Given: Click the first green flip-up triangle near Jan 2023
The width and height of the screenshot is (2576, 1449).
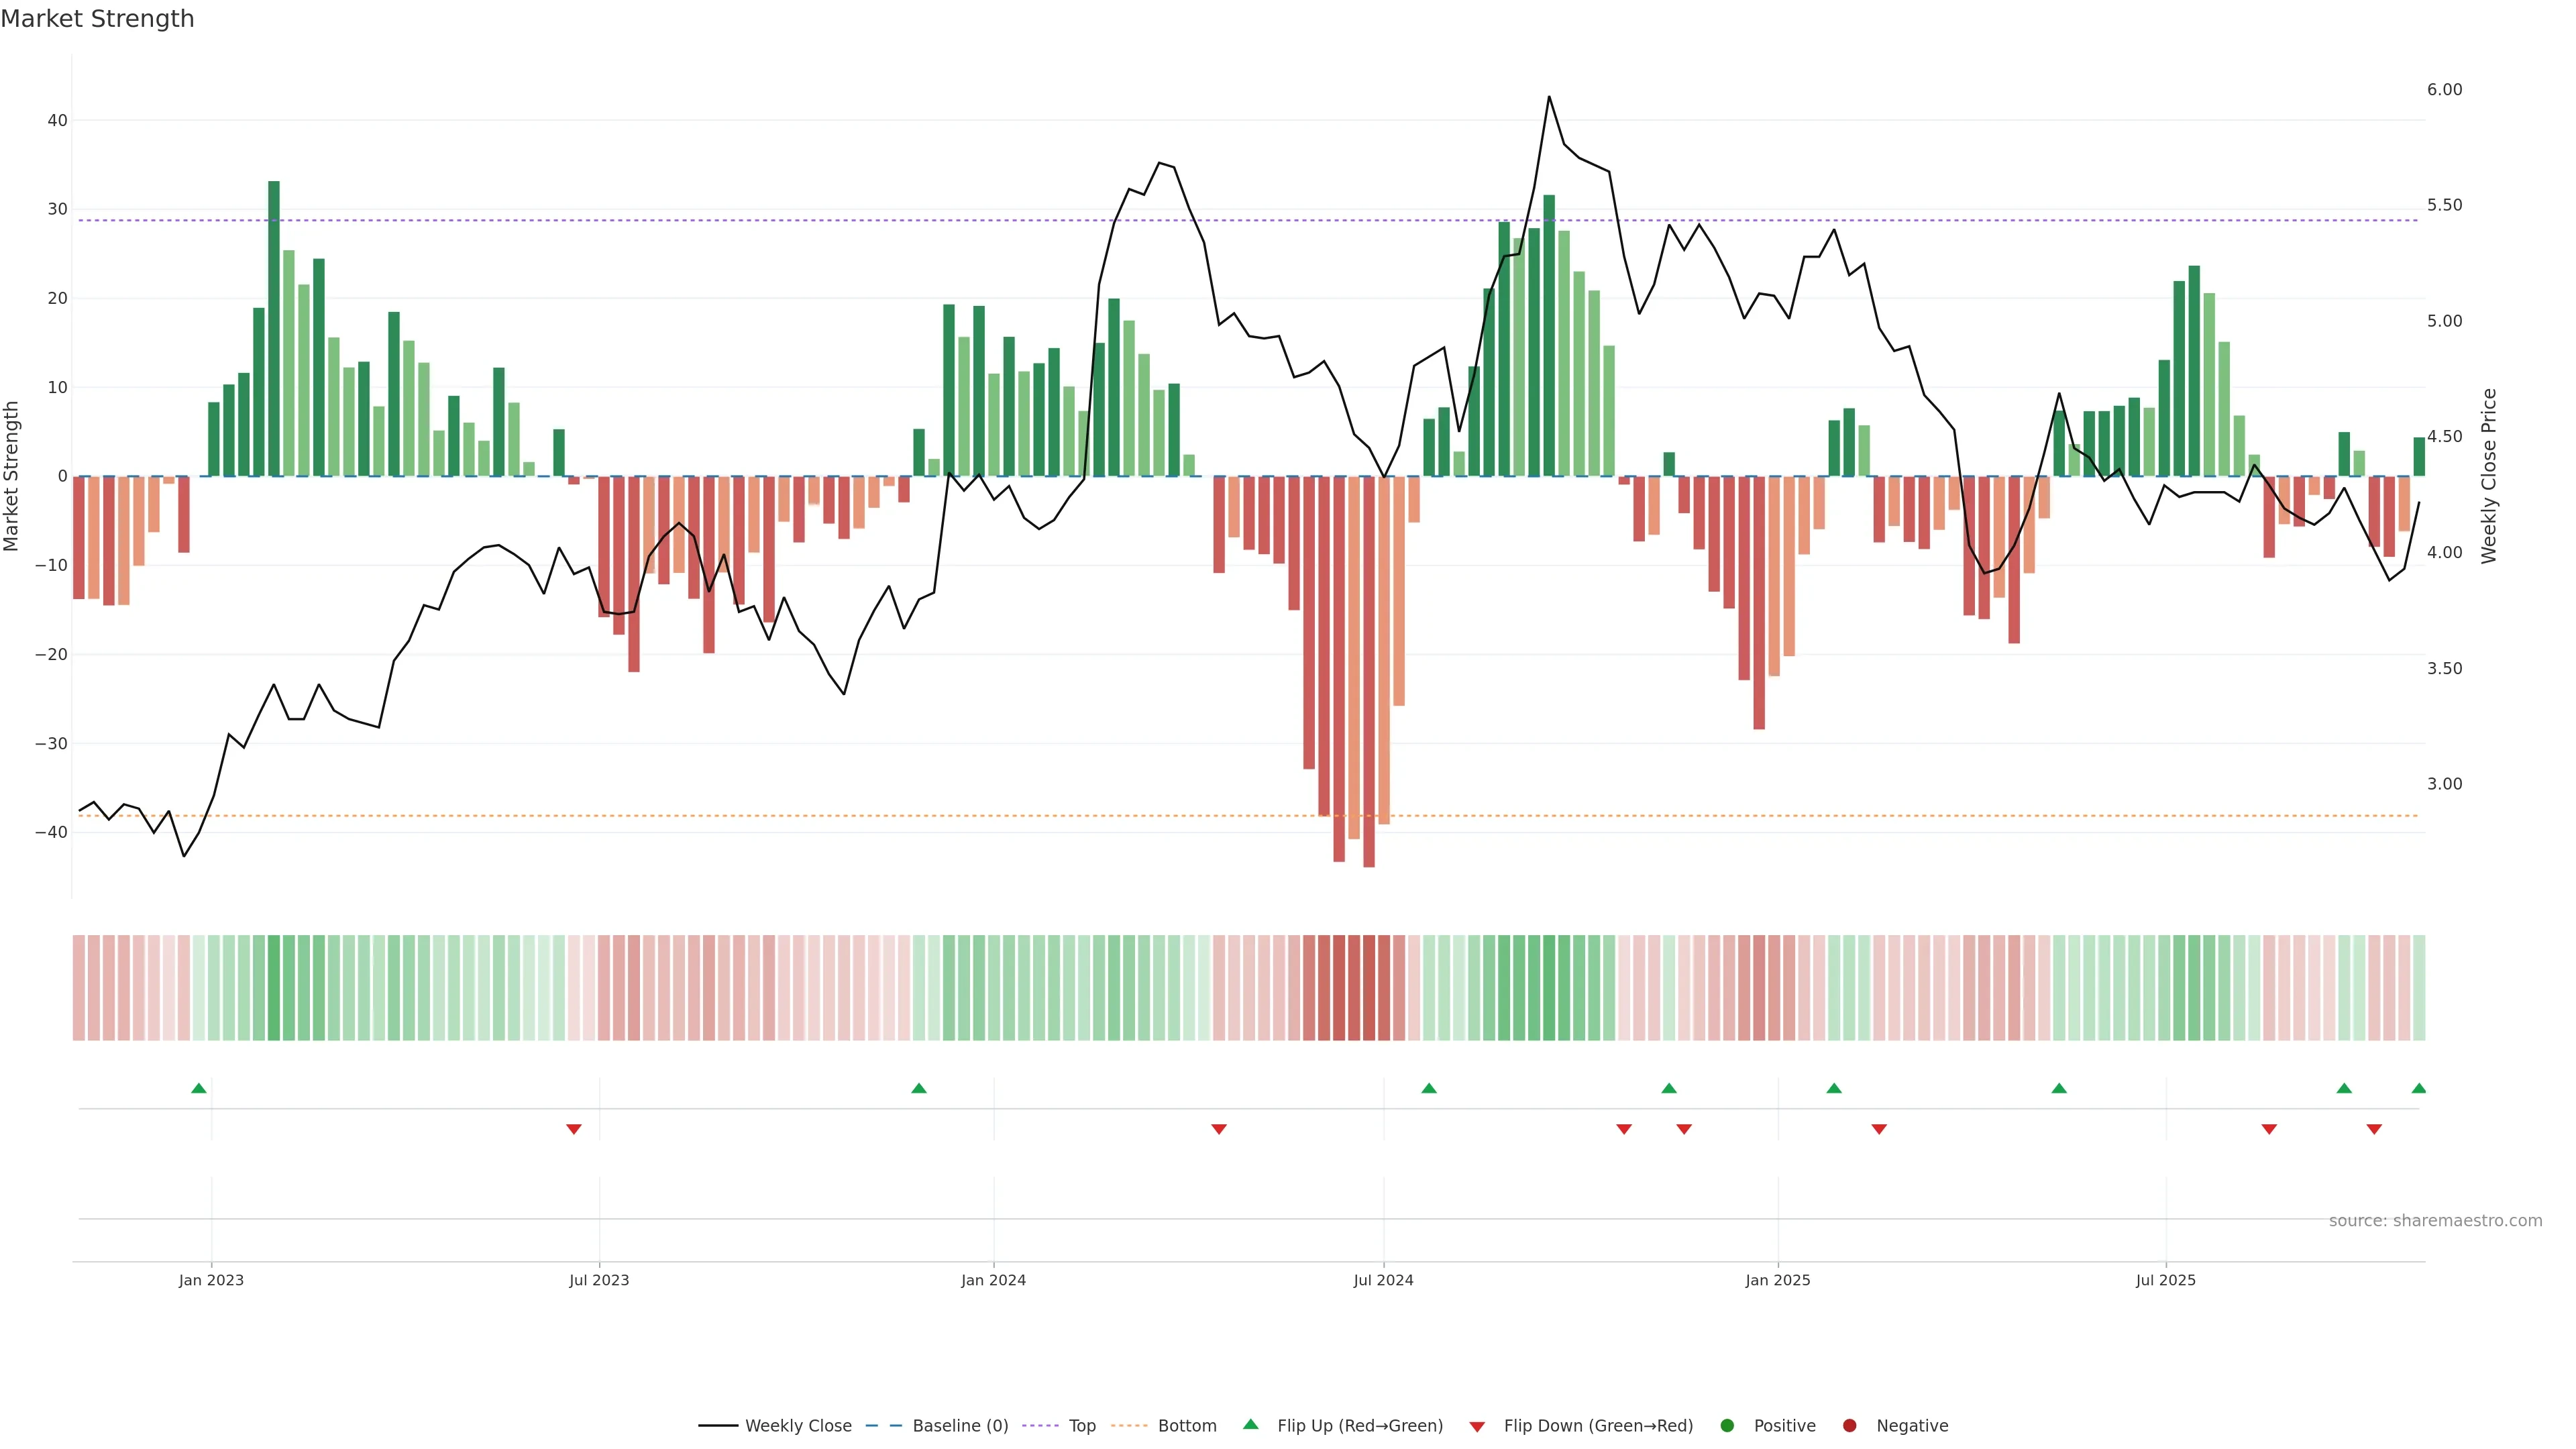Looking at the screenshot, I should coord(199,1088).
